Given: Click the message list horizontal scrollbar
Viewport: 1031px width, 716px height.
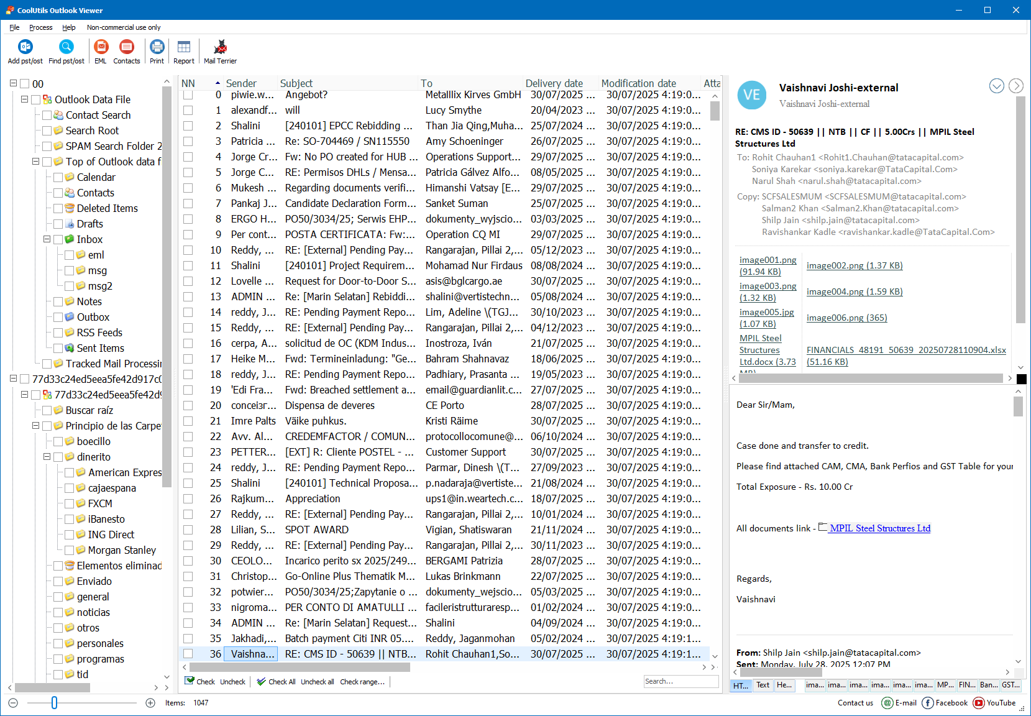Looking at the screenshot, I should (300, 667).
